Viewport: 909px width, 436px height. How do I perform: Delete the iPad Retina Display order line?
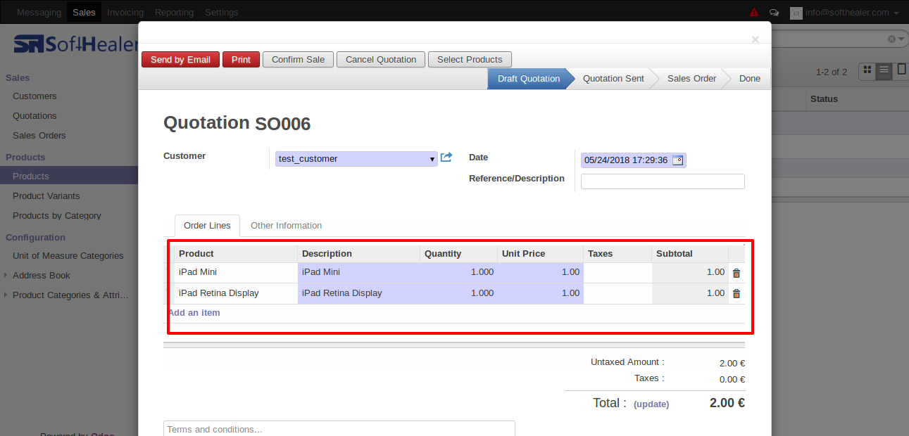(x=736, y=294)
